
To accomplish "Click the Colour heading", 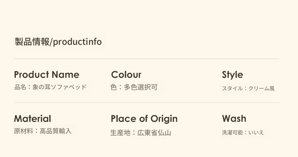I will point(126,75).
